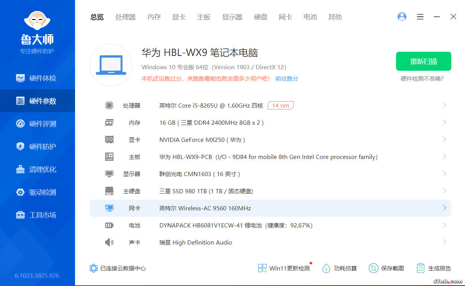This screenshot has height=286, width=465.
Task: Switch to the 主板 tab
Action: (204, 17)
